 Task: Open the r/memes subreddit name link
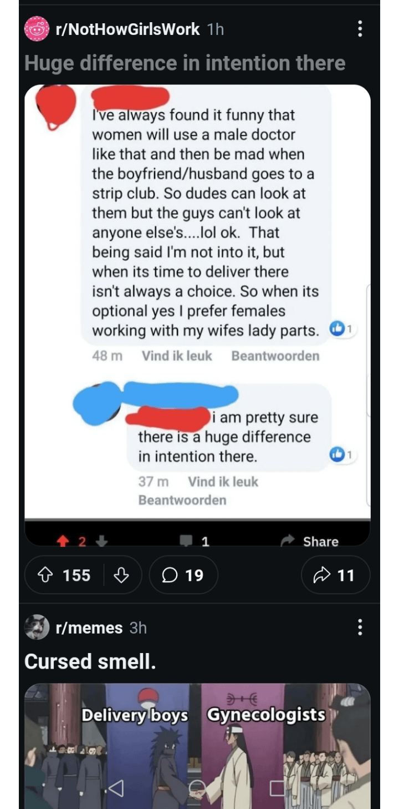click(x=89, y=628)
